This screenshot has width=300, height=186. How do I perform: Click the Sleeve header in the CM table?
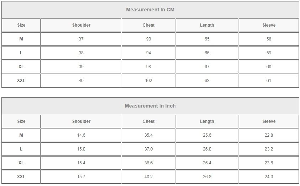[269, 25]
